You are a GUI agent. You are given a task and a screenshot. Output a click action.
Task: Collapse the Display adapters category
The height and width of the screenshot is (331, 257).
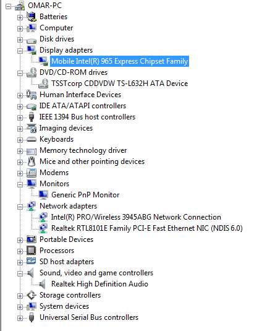[x=20, y=51]
